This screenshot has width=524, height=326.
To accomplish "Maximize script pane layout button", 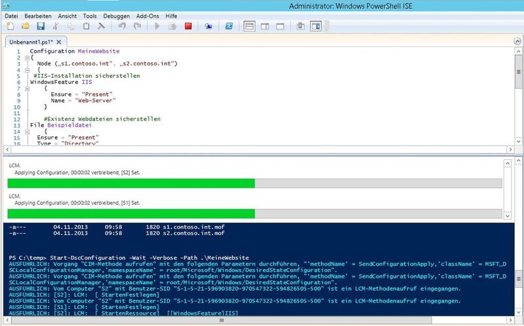I will coord(279,26).
